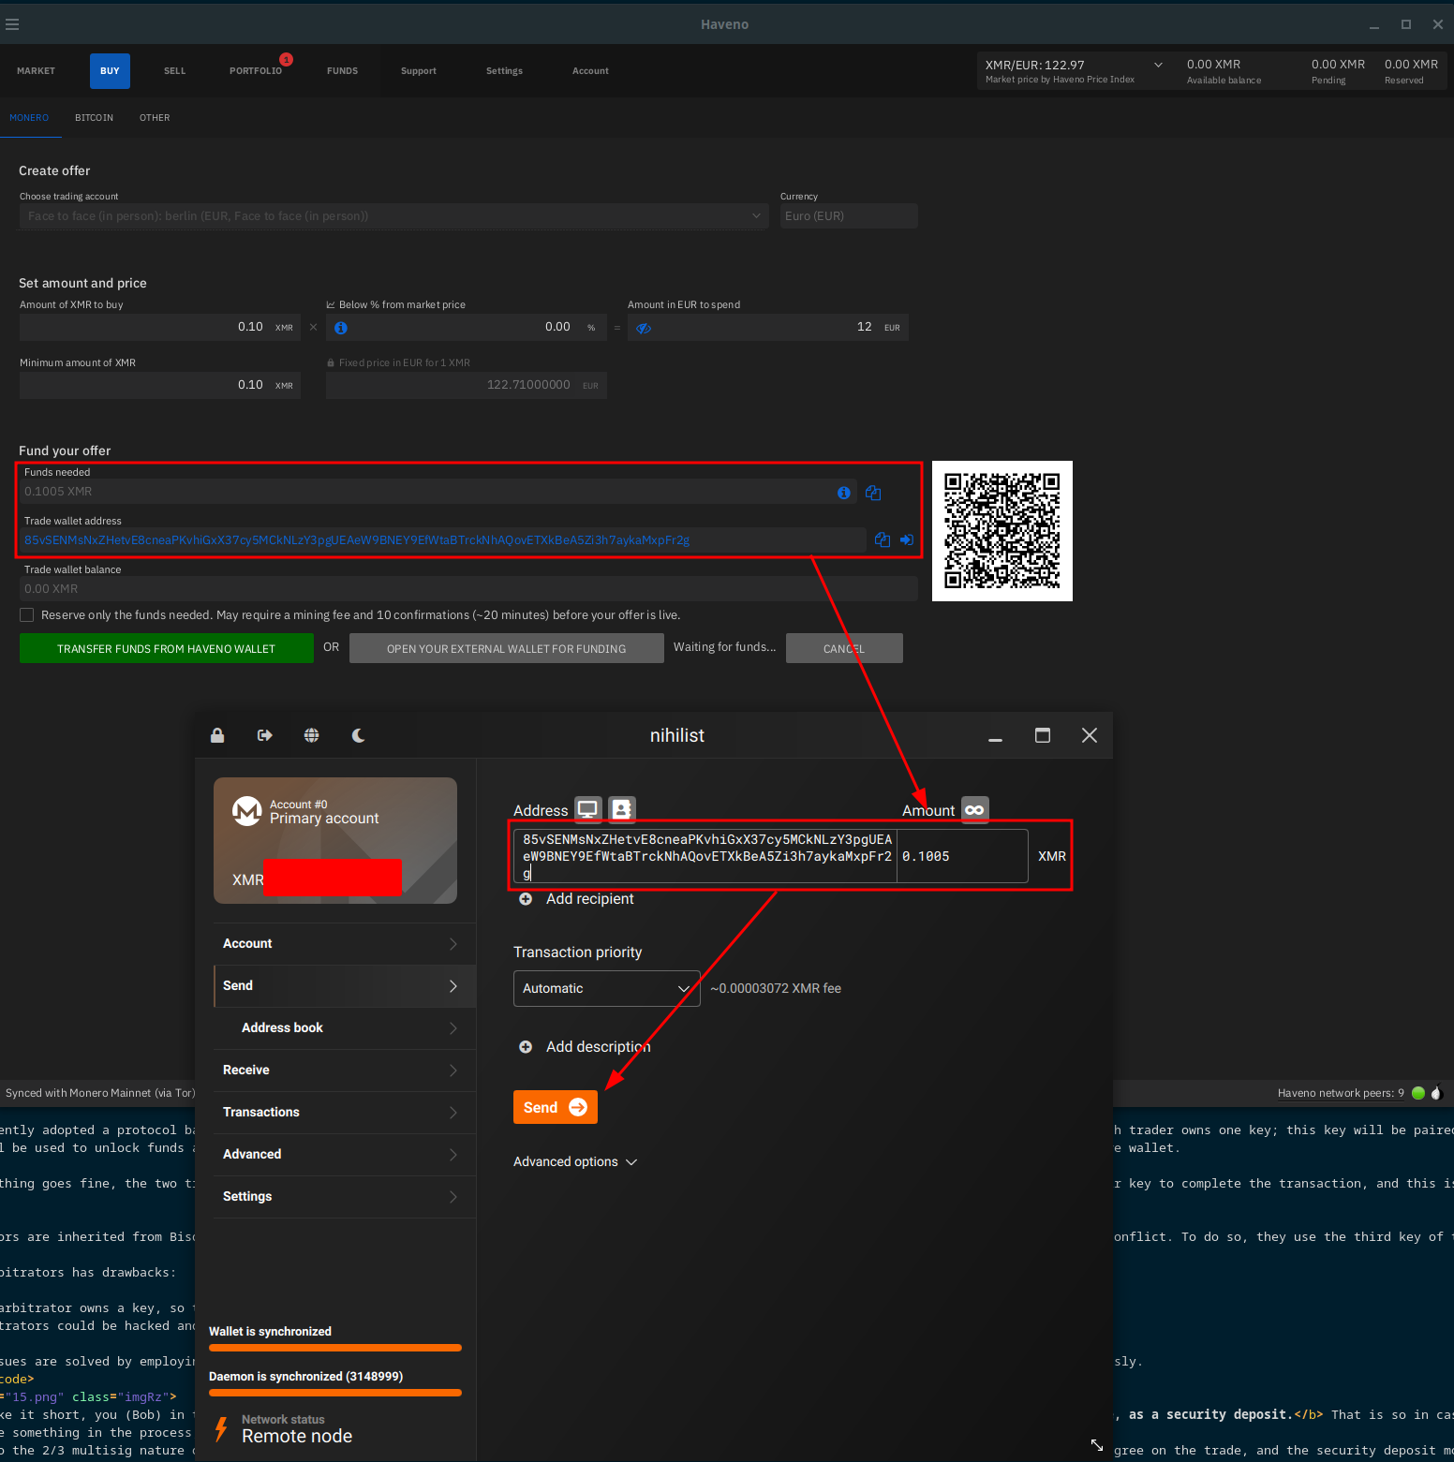The image size is (1454, 1462).
Task: Click the orange Send button
Action: pos(556,1107)
